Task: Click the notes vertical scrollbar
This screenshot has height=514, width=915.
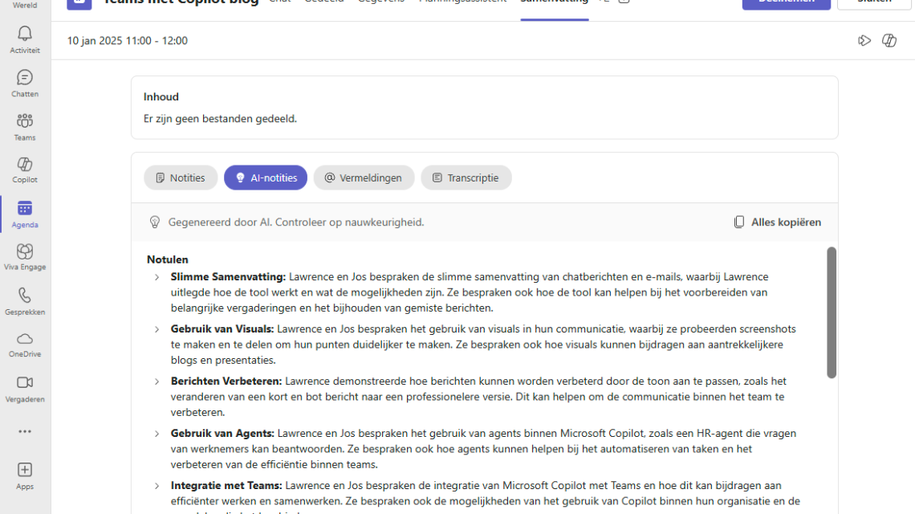Action: 832,313
